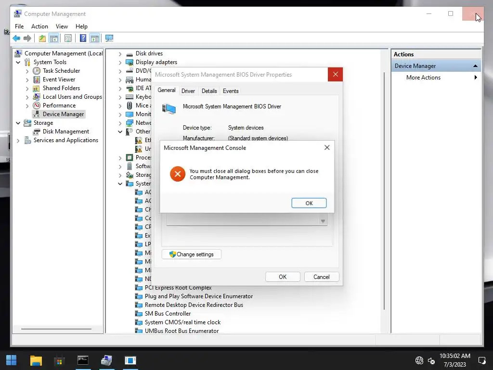Image resolution: width=493 pixels, height=370 pixels.
Task: Open the Help menu
Action: click(x=81, y=26)
